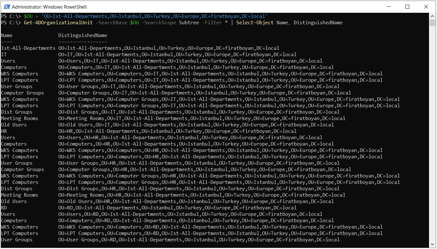The height and width of the screenshot is (249, 437).
Task: Click the DN starting 'OU=User Groups,OU=RD'
Action: point(199,240)
